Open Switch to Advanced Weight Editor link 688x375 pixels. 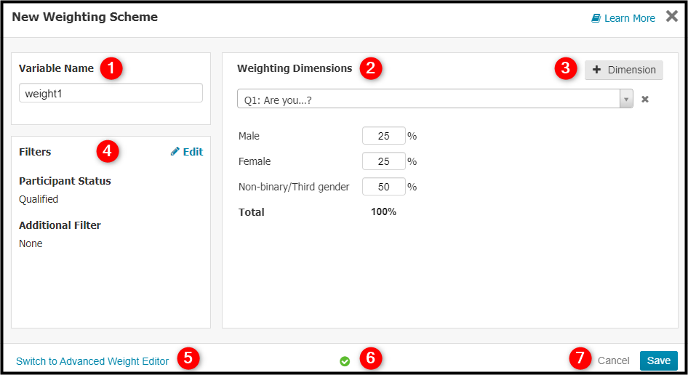(x=92, y=361)
